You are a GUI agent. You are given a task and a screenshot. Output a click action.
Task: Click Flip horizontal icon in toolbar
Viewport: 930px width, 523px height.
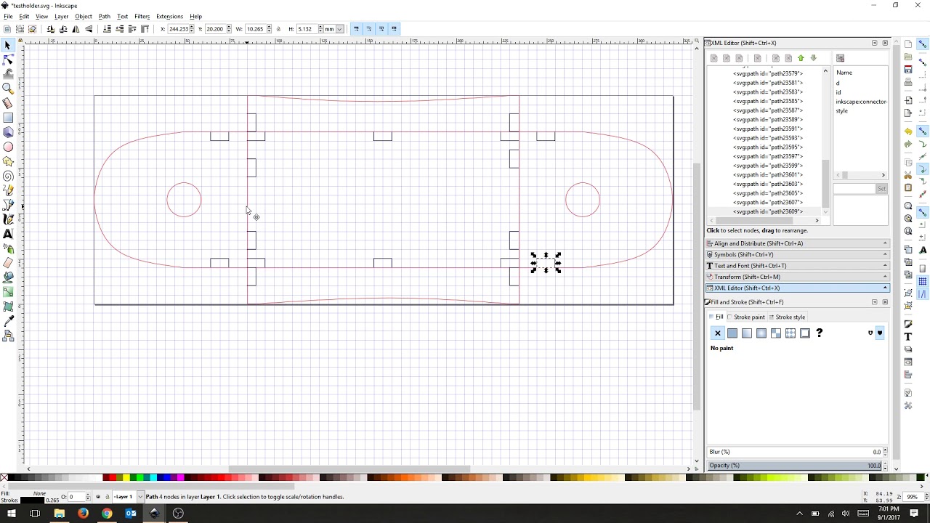(x=76, y=29)
